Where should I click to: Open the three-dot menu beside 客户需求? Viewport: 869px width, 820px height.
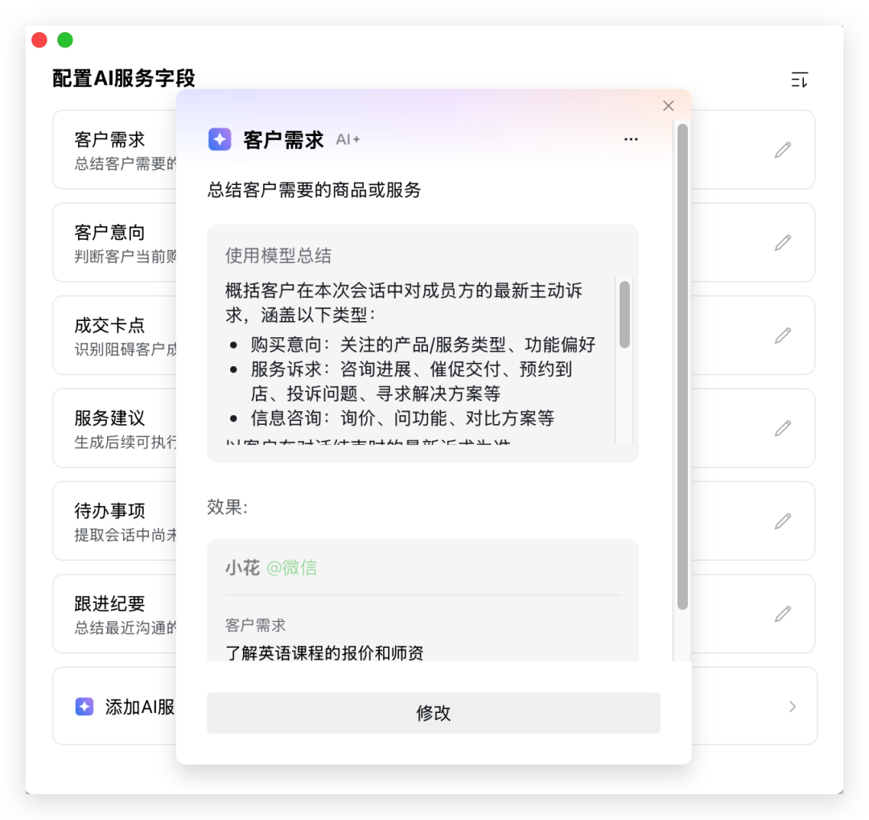631,139
